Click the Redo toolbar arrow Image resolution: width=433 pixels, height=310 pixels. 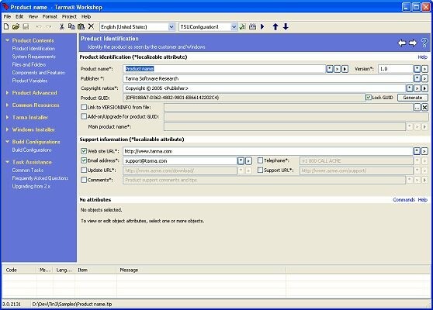click(x=49, y=26)
